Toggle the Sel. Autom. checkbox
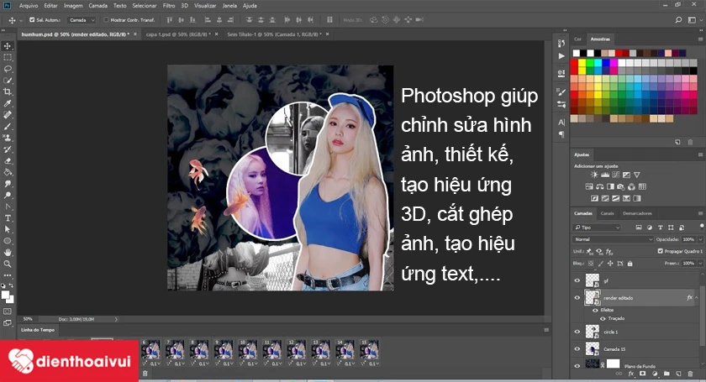The width and height of the screenshot is (706, 382). coord(32,20)
